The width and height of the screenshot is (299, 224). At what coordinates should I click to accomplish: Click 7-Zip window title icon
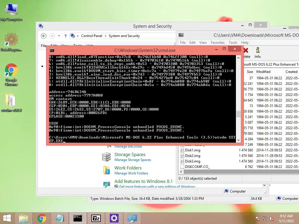(x=181, y=35)
